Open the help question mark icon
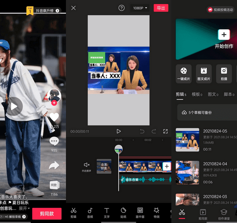The image size is (237, 223). click(x=122, y=8)
